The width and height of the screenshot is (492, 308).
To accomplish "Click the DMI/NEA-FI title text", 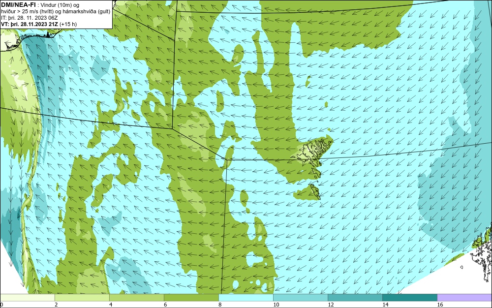I will pos(18,5).
